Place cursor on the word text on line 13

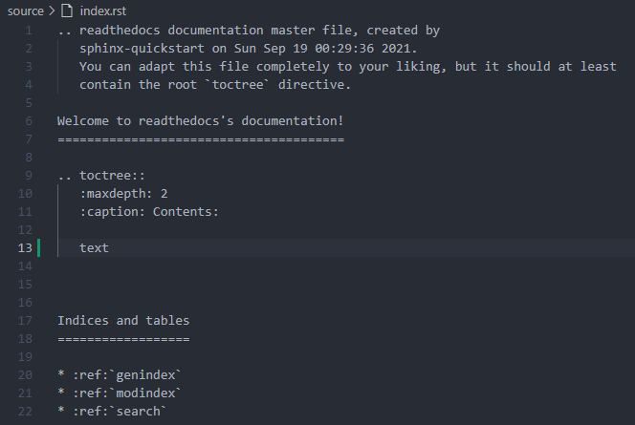pyautogui.click(x=94, y=248)
